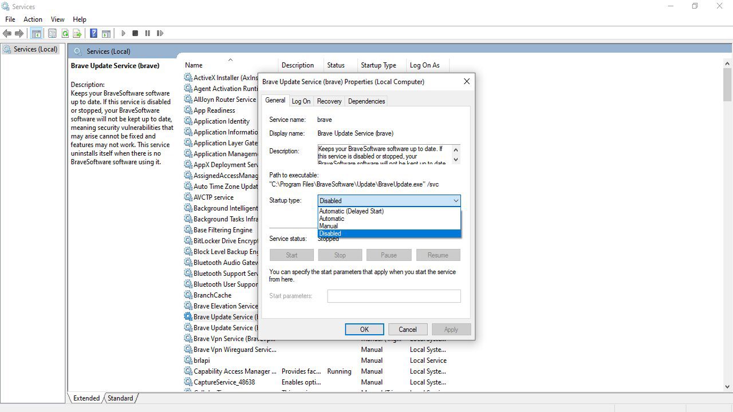This screenshot has width=733, height=412.
Task: Toggle the Show/Hide Action Pane icon
Action: 106,34
